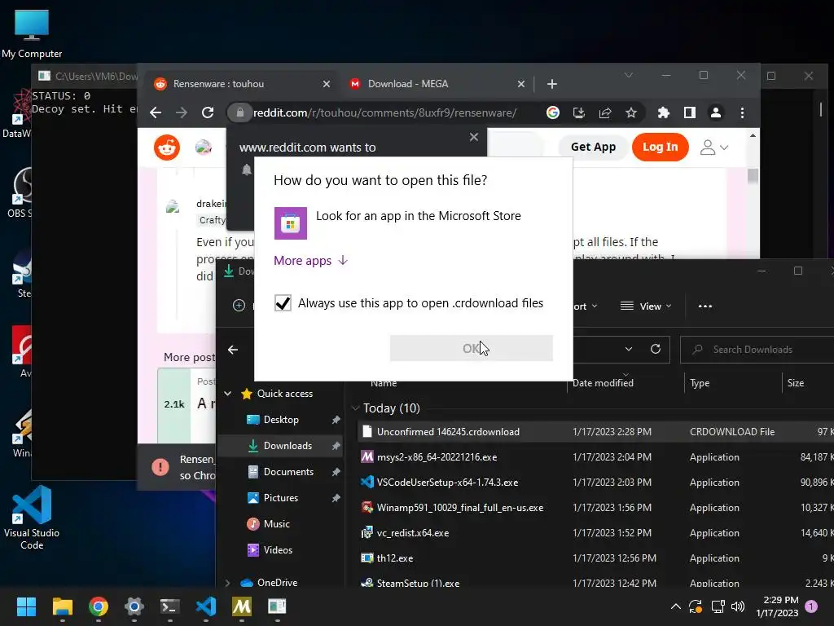Open Pictures in the navigation pane
This screenshot has width=834, height=626.
point(281,498)
